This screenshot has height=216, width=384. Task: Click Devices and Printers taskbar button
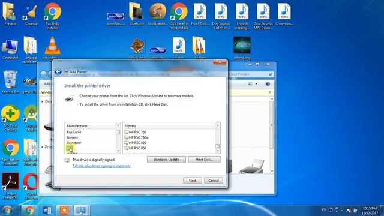pos(82,211)
